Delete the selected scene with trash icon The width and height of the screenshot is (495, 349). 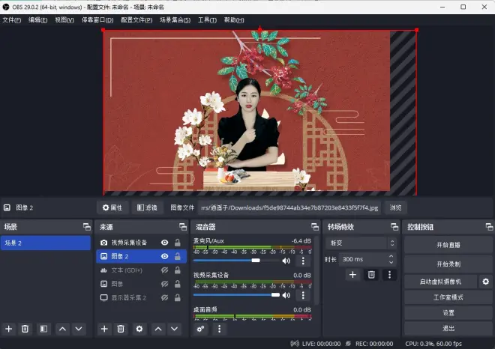25,329
